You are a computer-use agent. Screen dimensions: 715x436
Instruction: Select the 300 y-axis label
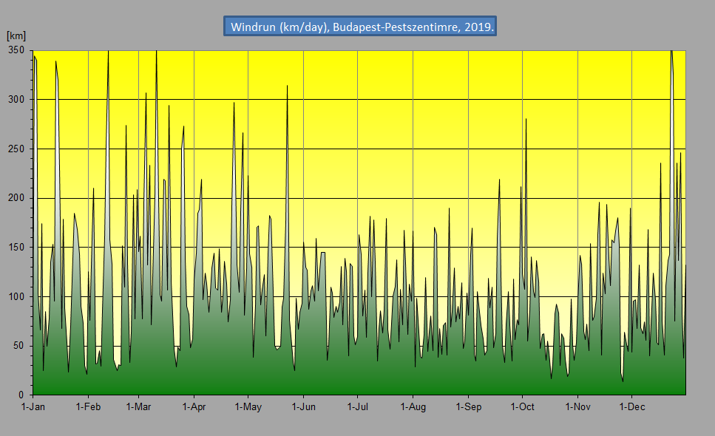16,100
